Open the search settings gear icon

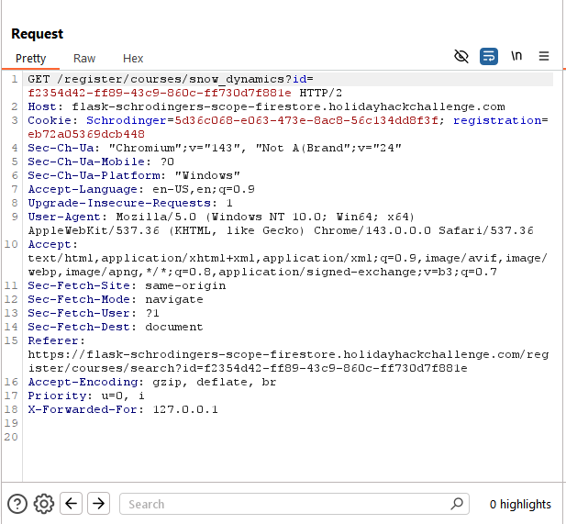(44, 504)
